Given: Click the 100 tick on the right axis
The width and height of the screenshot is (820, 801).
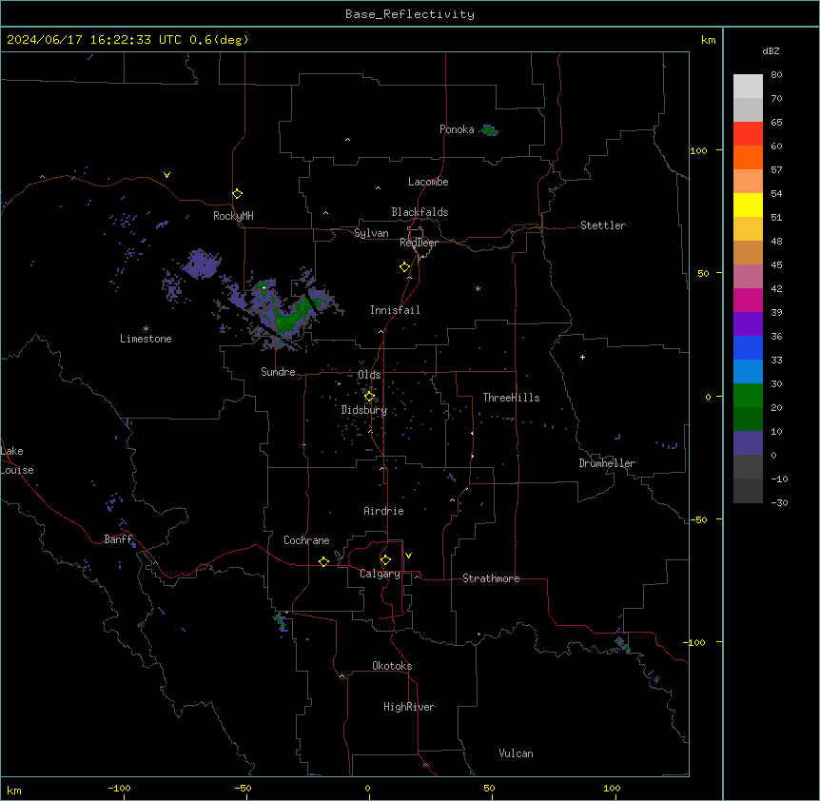Looking at the screenshot, I should (x=698, y=150).
